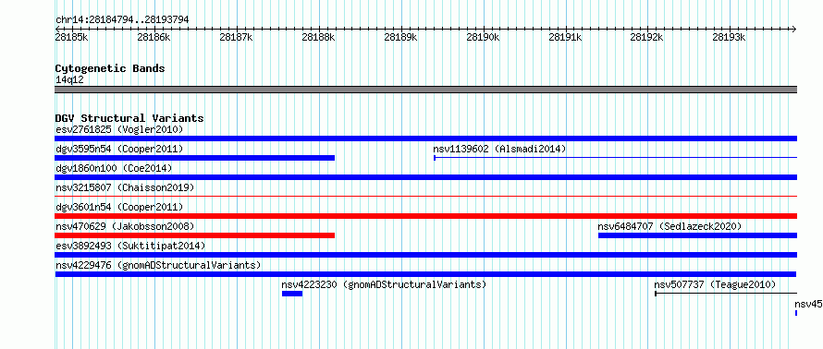The width and height of the screenshot is (823, 349).
Task: Click the Cytogenetic Bands track heading
Action: 110,68
